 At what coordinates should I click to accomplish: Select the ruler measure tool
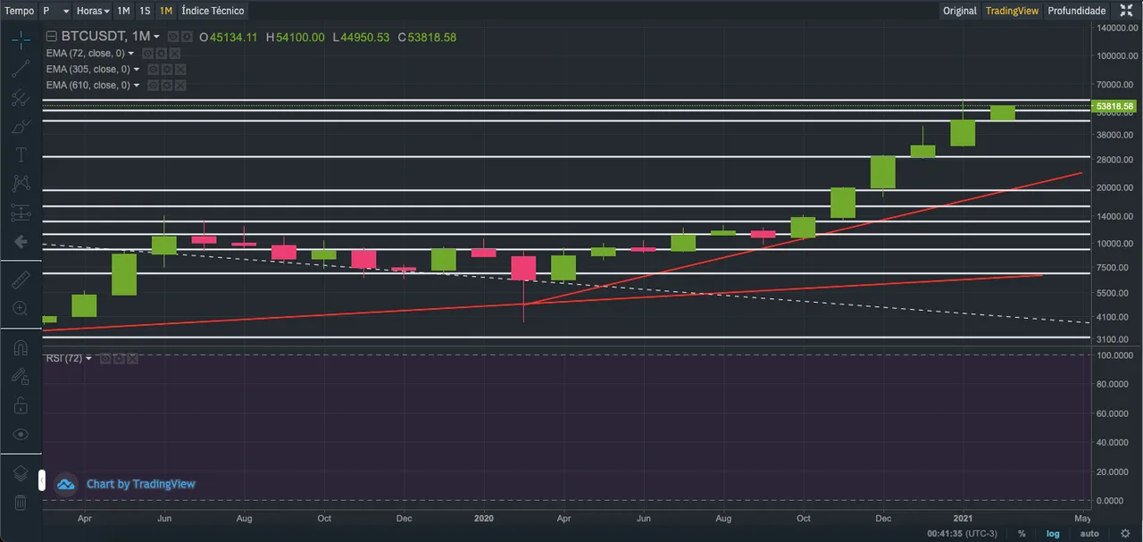click(x=21, y=280)
